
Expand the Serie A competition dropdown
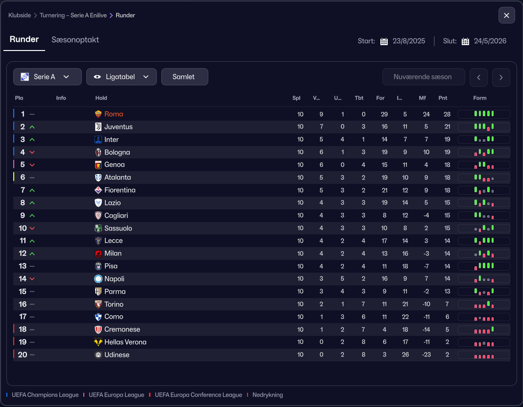pyautogui.click(x=48, y=76)
